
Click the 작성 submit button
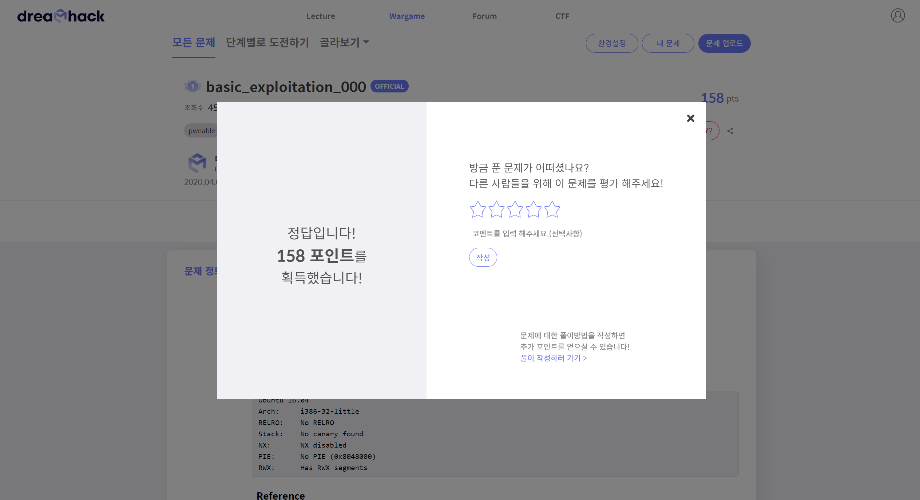pos(483,257)
